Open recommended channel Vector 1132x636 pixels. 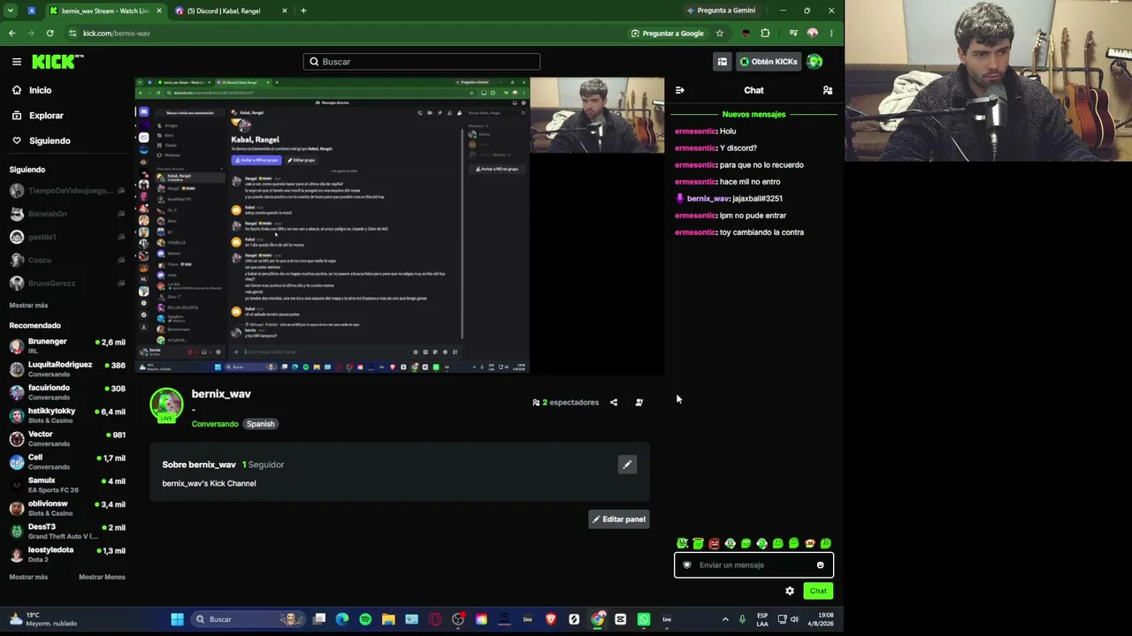tap(67, 439)
